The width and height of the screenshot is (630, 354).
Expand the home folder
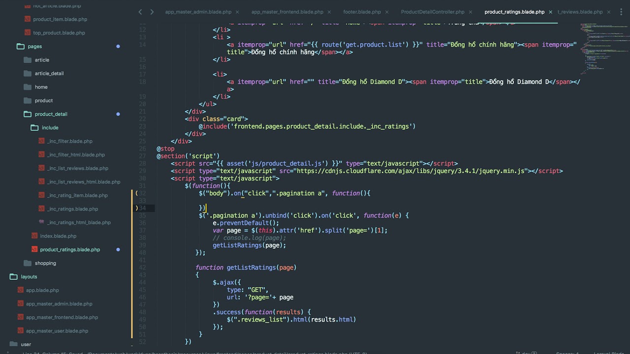point(28,87)
